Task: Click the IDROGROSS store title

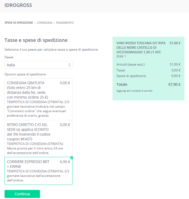Action: pos(18,5)
